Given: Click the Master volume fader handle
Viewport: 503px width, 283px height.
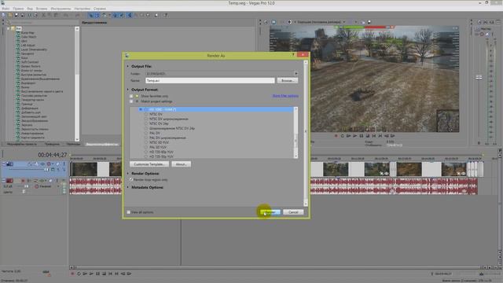Looking at the screenshot, I should pos(479,77).
